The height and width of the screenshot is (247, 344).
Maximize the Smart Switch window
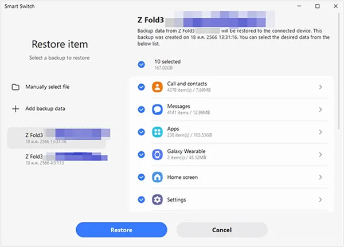[x=318, y=6]
